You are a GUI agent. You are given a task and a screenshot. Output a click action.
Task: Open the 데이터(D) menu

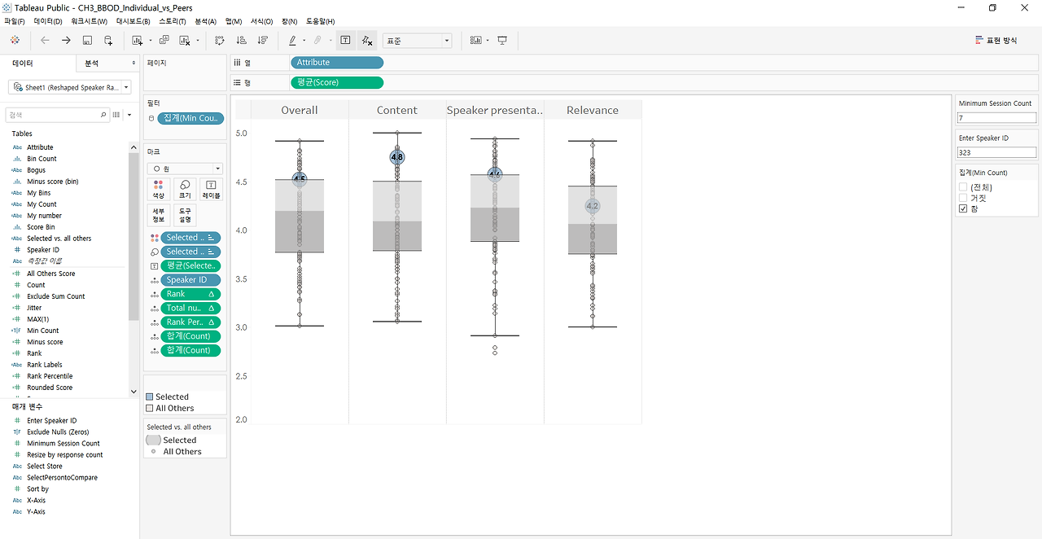point(48,21)
